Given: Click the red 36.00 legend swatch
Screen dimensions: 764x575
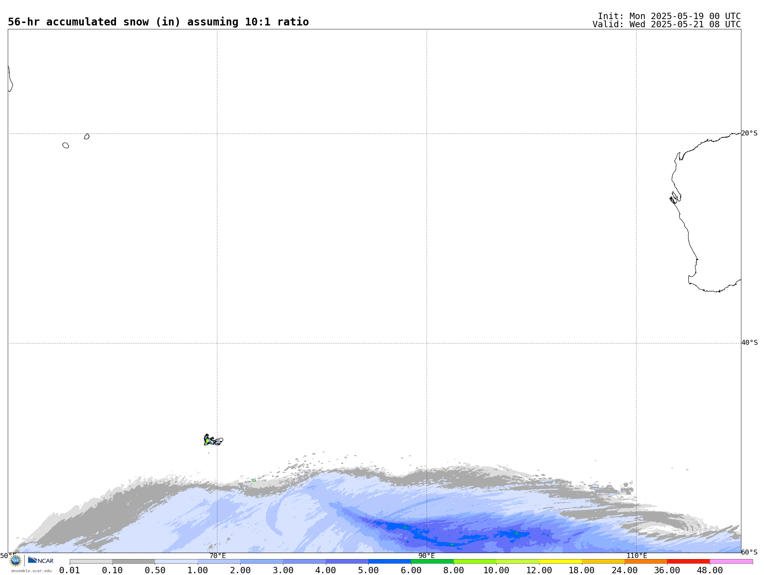Looking at the screenshot, I should point(688,562).
